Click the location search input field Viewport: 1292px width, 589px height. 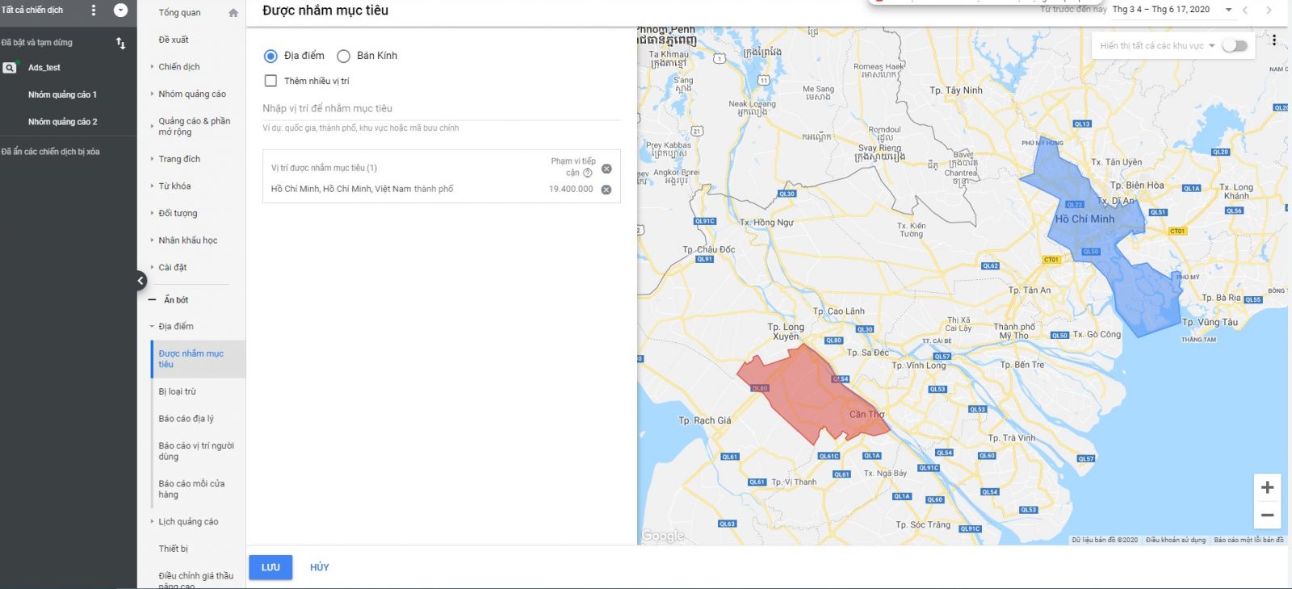441,109
